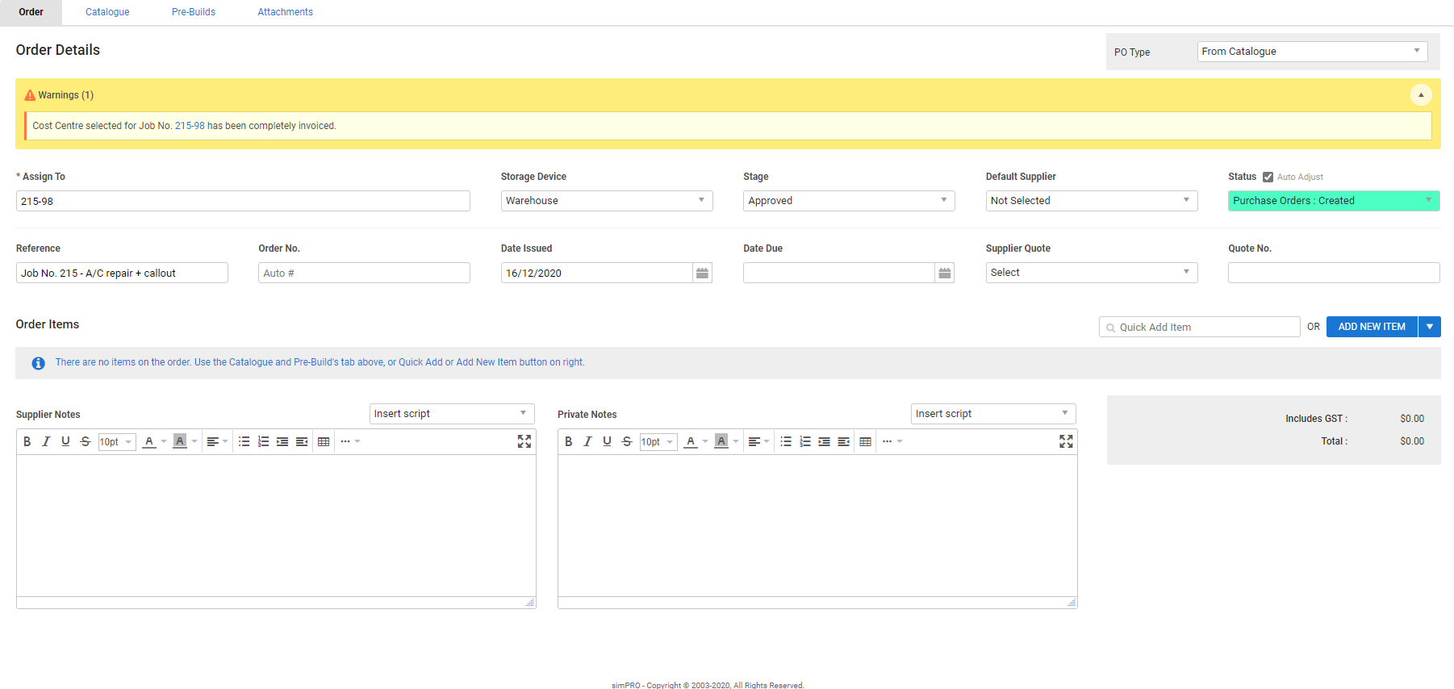
Task: Click the ADD NEW ITEM button
Action: click(1372, 327)
